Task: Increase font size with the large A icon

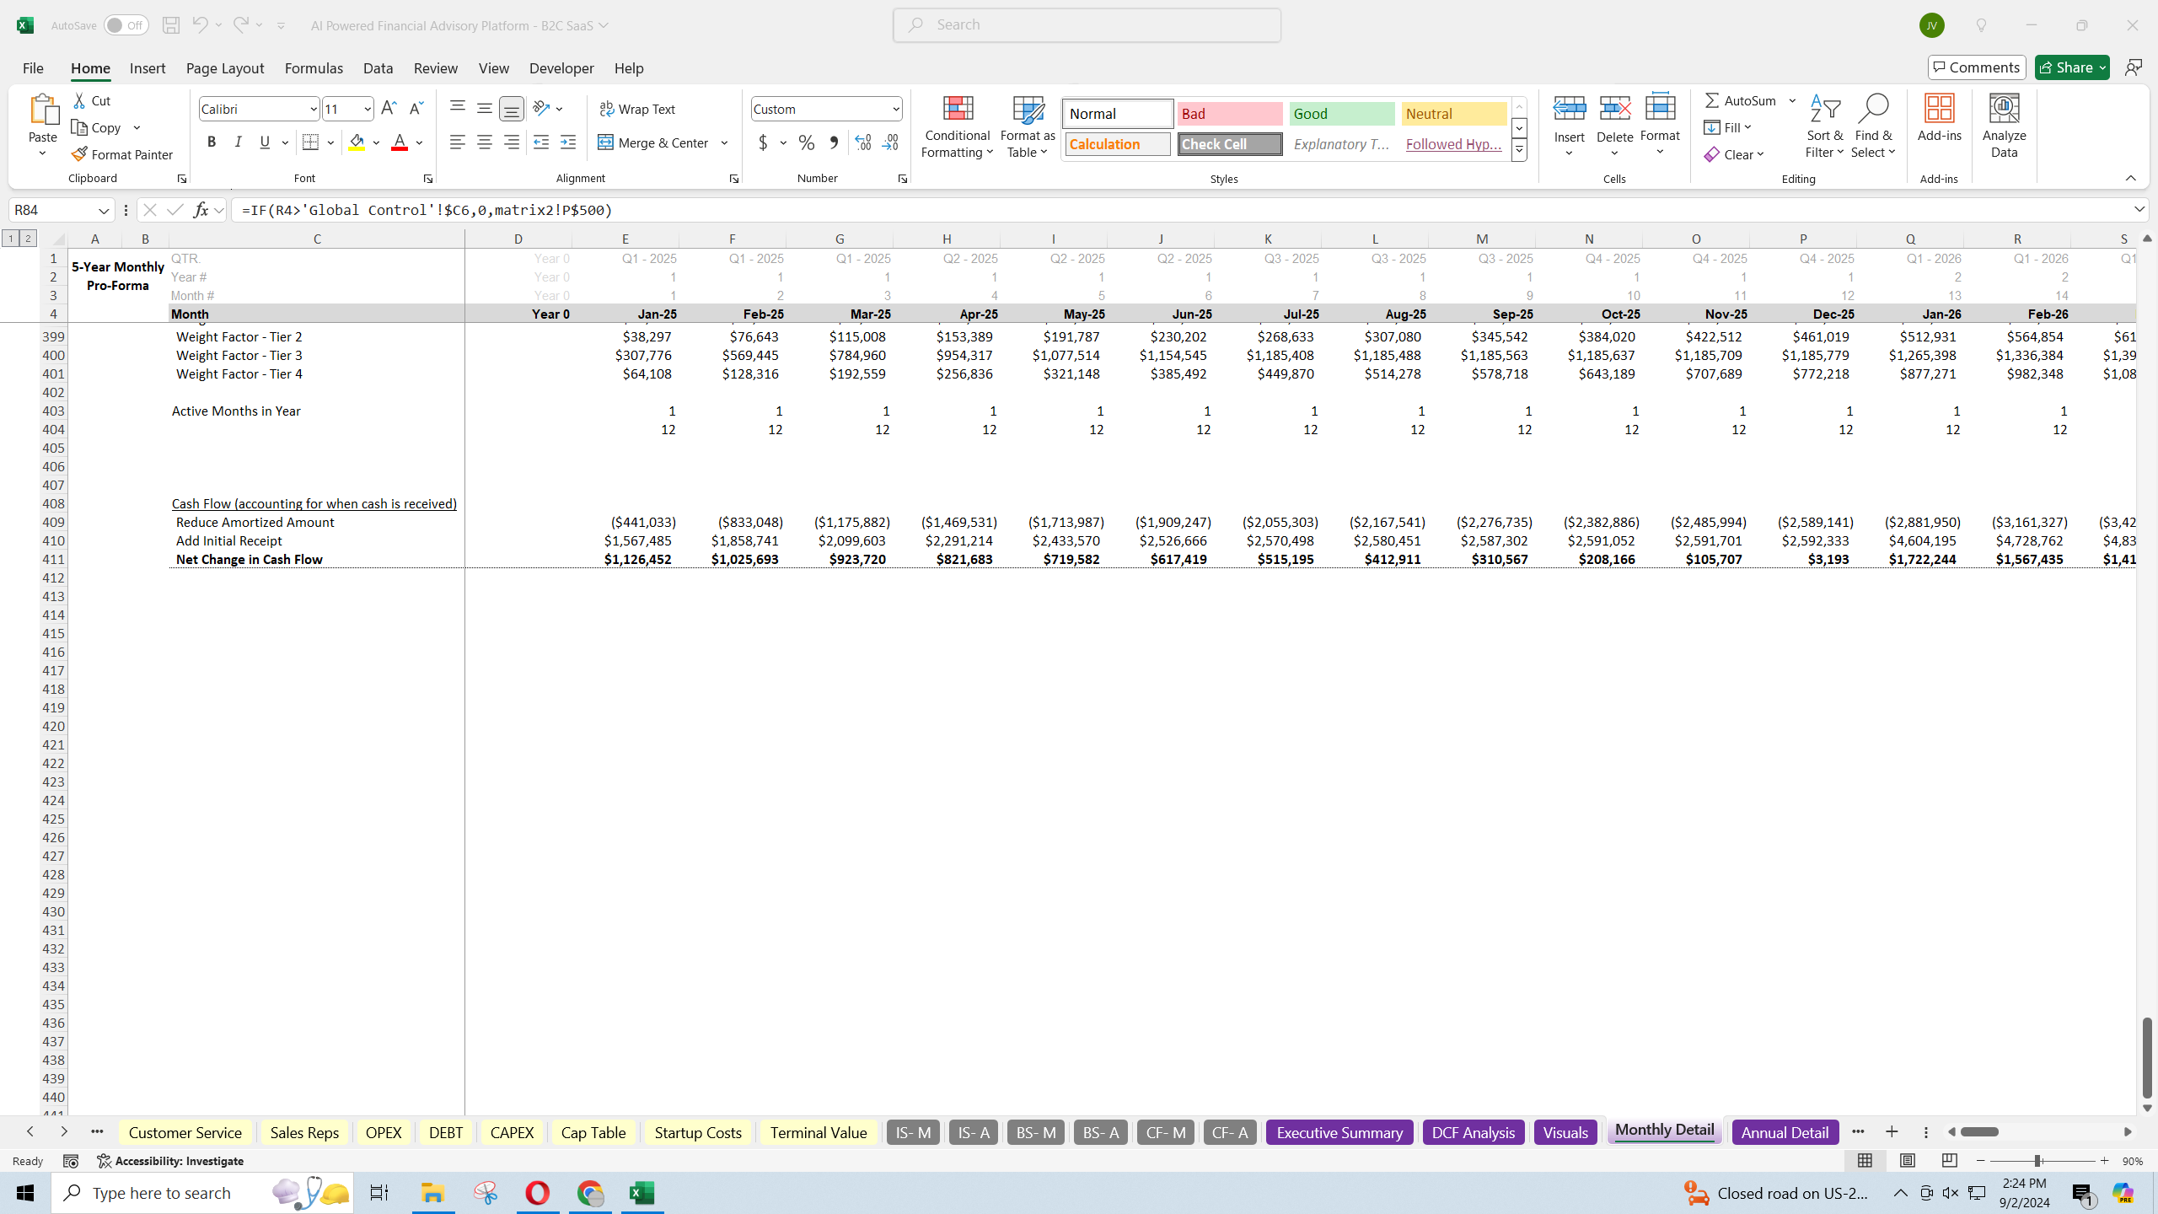Action: click(x=389, y=109)
